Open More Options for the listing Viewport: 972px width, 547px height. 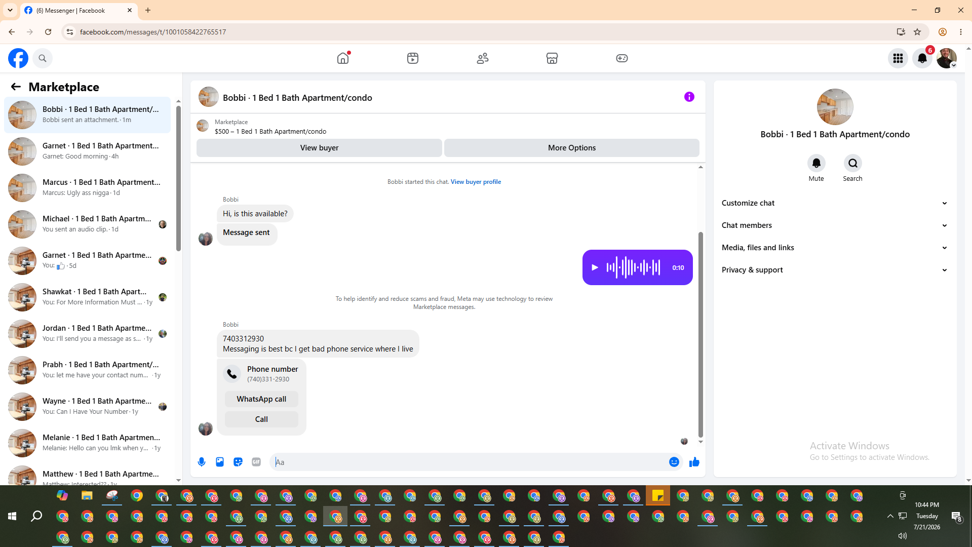click(572, 148)
